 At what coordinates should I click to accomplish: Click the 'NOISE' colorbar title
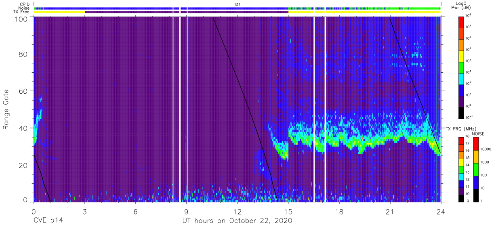pos(478,134)
